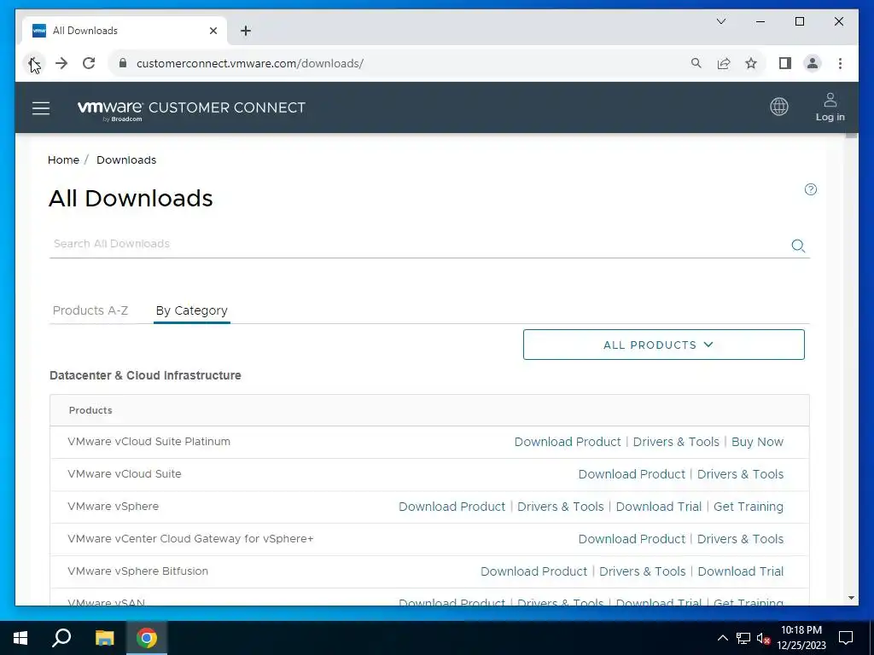Click the muted volume tray icon

(763, 638)
